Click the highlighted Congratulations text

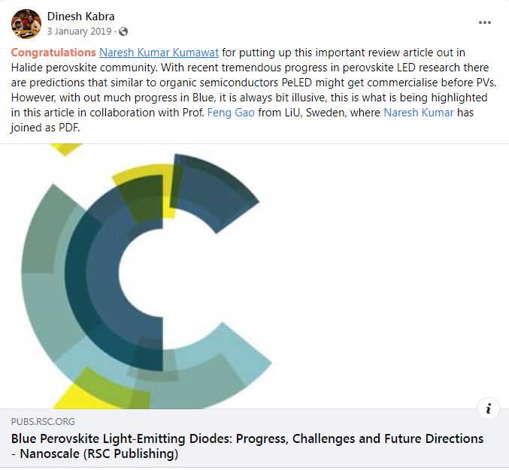coord(53,53)
